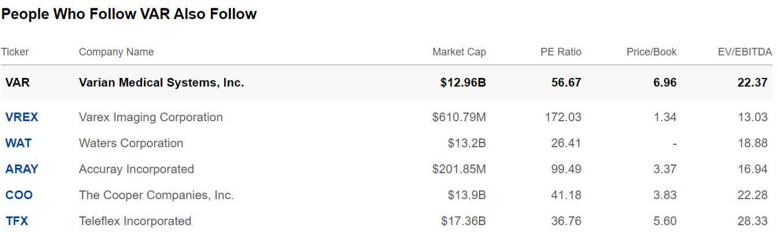Open the TFX ticker link
The width and height of the screenshot is (780, 232).
point(16,221)
